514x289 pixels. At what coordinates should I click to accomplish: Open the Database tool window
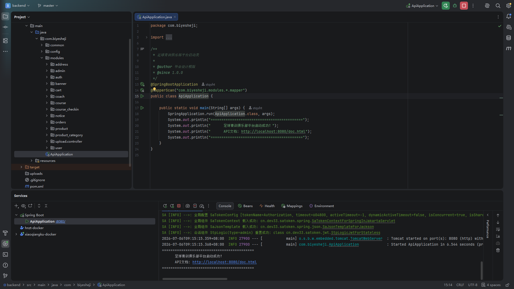[x=509, y=38]
